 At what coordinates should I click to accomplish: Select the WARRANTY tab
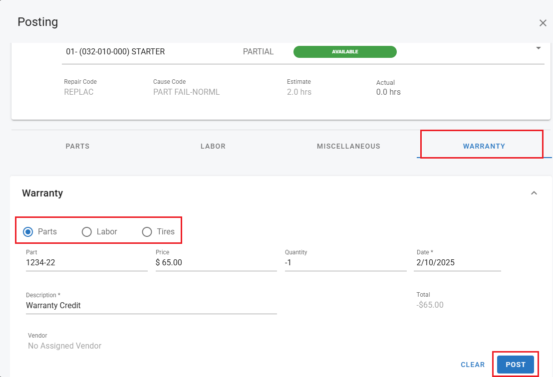[484, 146]
